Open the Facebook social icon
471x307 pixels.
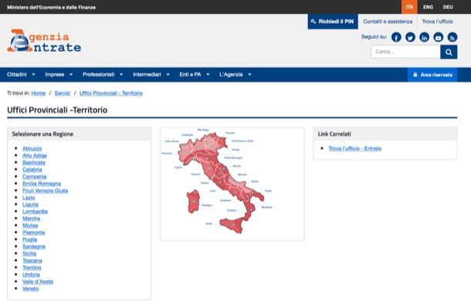396,37
